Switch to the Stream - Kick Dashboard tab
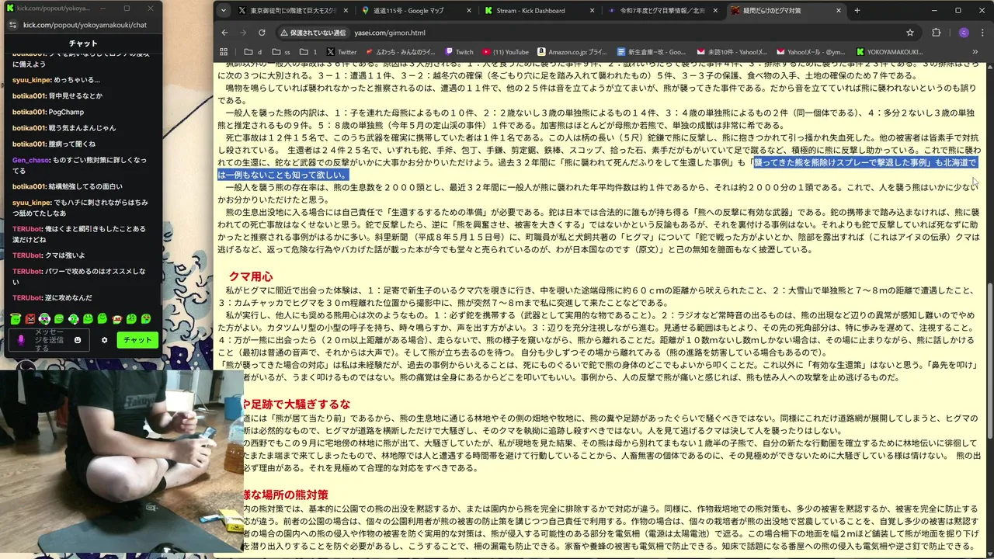 coord(537,11)
